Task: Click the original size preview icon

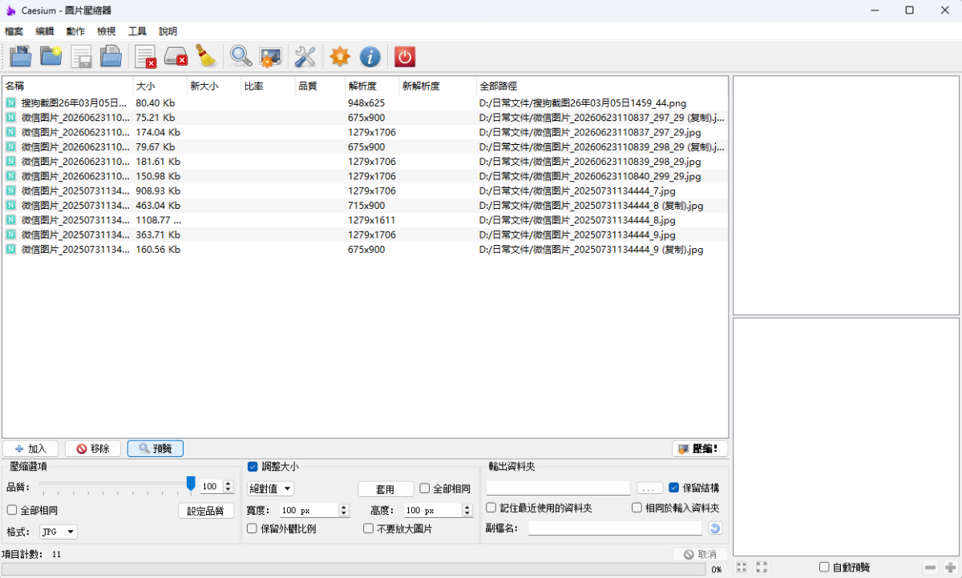Action: [742, 567]
